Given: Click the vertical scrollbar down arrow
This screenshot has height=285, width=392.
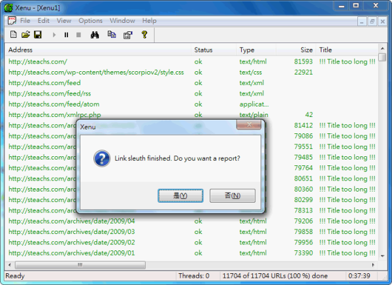Looking at the screenshot, I should pyautogui.click(x=382, y=256).
